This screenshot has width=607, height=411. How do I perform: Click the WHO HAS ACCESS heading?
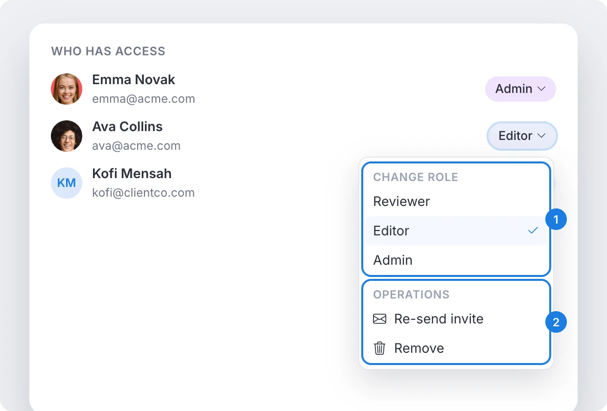pos(108,51)
